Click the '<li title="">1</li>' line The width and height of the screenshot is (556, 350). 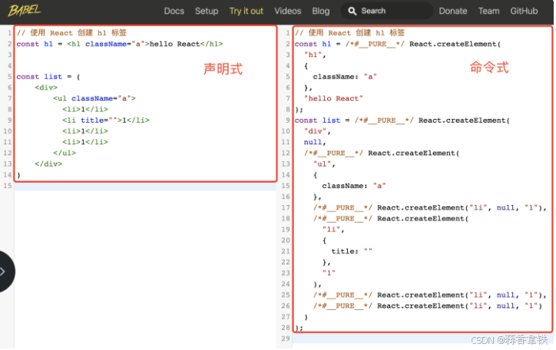[x=106, y=120]
